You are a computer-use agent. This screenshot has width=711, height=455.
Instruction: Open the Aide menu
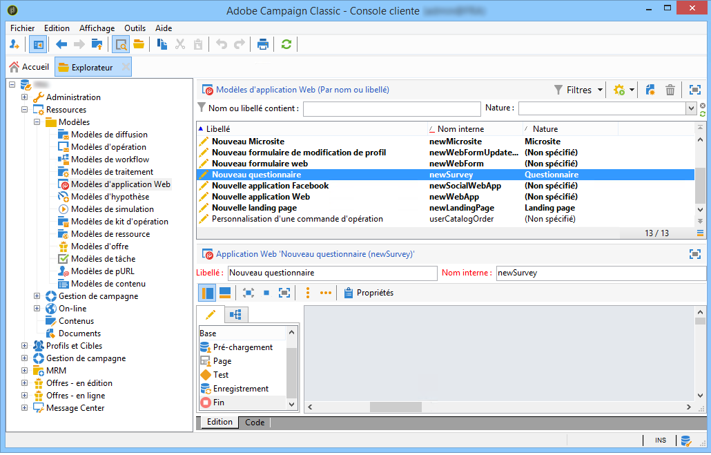point(164,28)
